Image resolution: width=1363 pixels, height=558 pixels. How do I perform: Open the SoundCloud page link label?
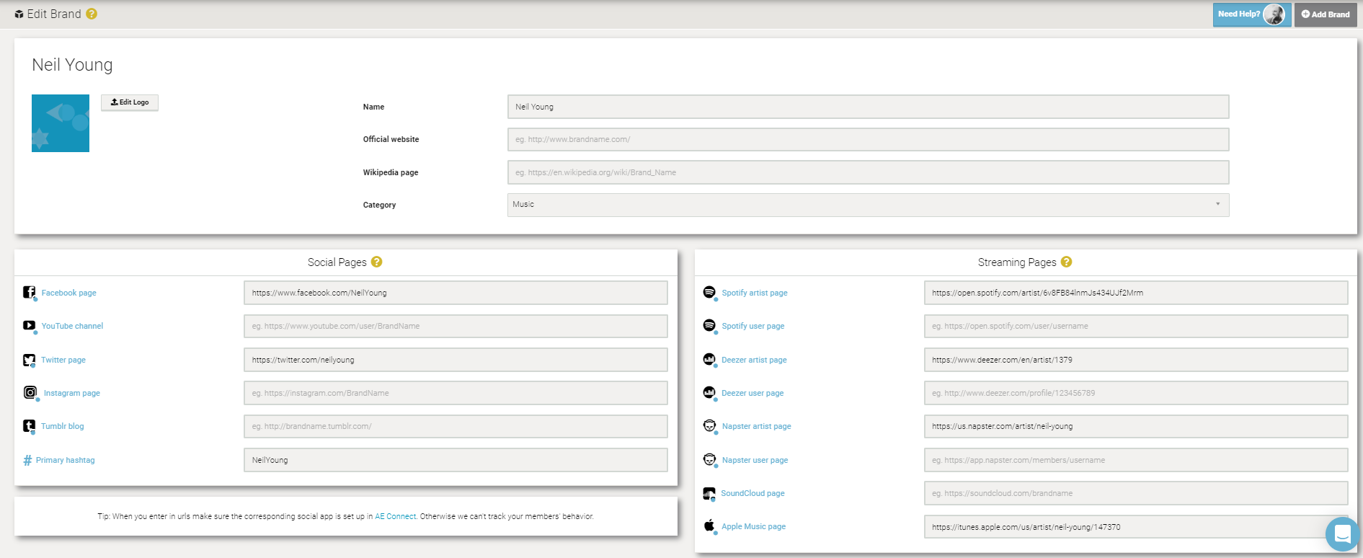[x=752, y=493]
